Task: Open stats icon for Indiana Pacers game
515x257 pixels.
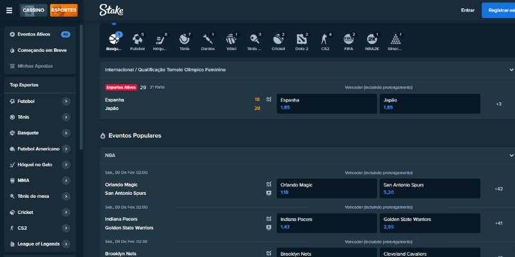Action: (268, 218)
